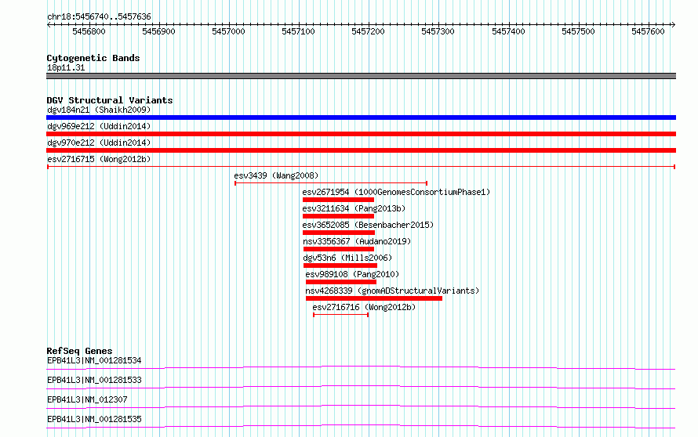Click the thin esv2716715 span line
This screenshot has width=698, height=437.
pos(361,167)
